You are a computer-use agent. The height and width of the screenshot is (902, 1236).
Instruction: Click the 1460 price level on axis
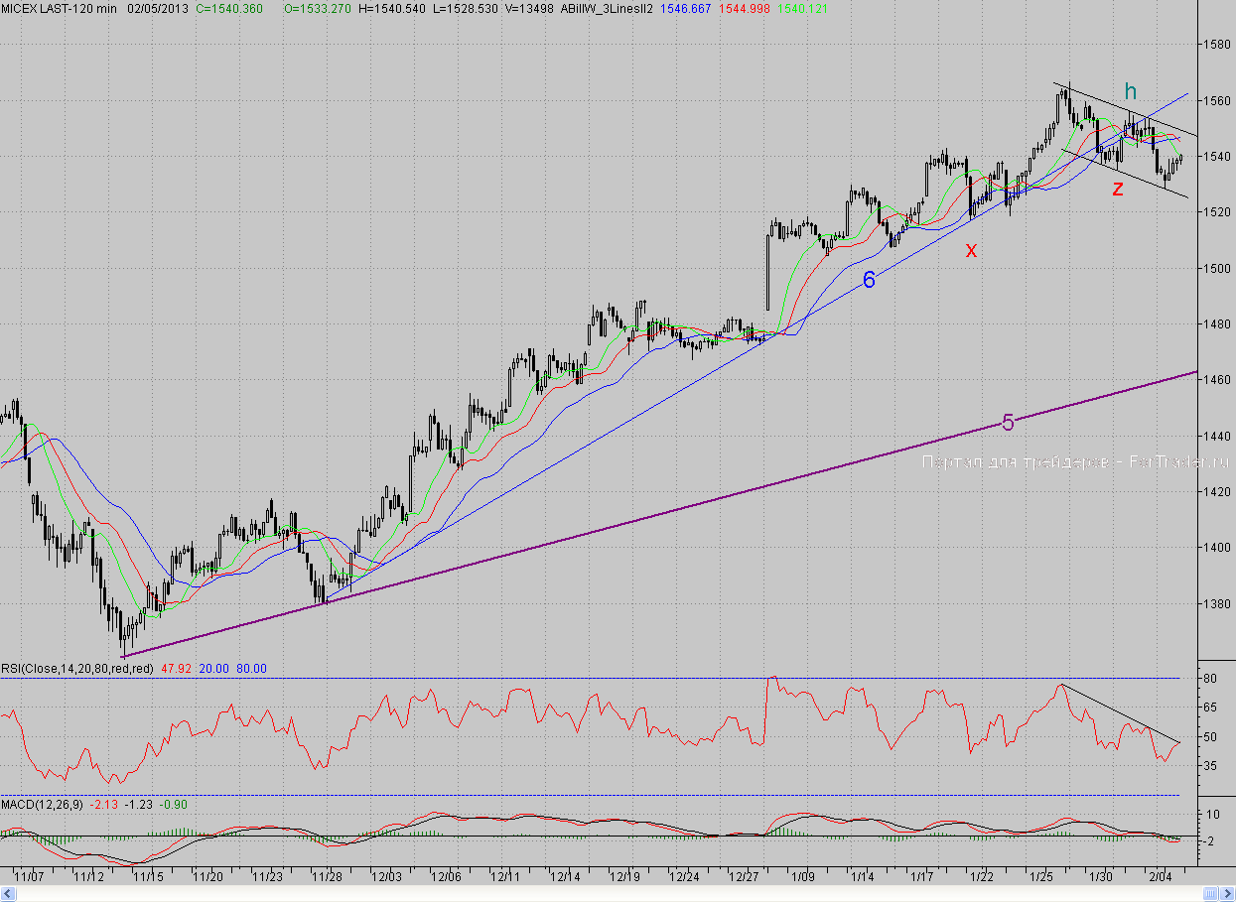pos(1217,380)
